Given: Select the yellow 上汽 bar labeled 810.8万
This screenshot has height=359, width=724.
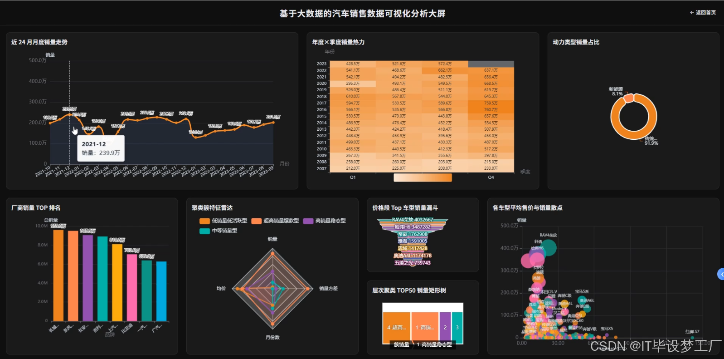Looking at the screenshot, I should pyautogui.click(x=117, y=282).
